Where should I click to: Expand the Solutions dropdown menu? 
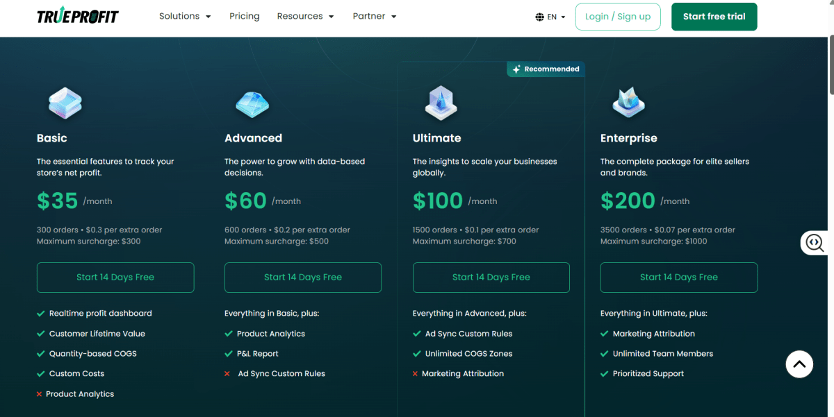click(x=185, y=16)
